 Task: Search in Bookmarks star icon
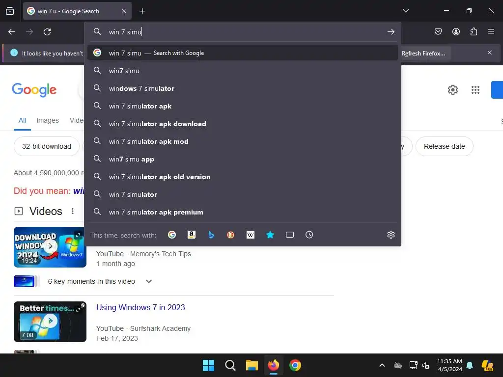(x=270, y=235)
